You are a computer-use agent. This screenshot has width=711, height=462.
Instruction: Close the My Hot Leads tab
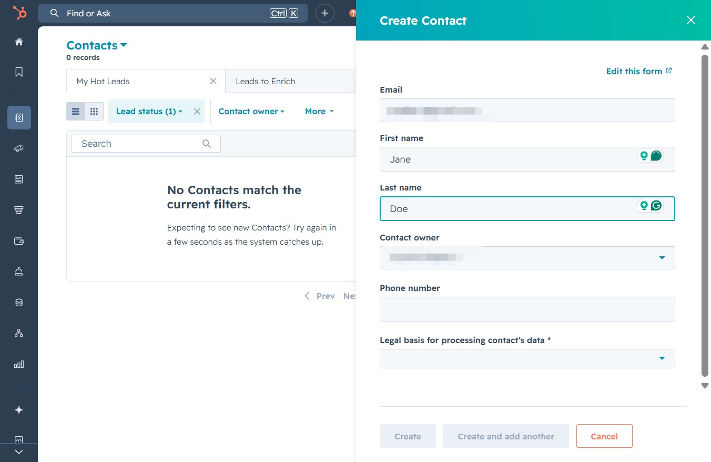click(x=214, y=81)
